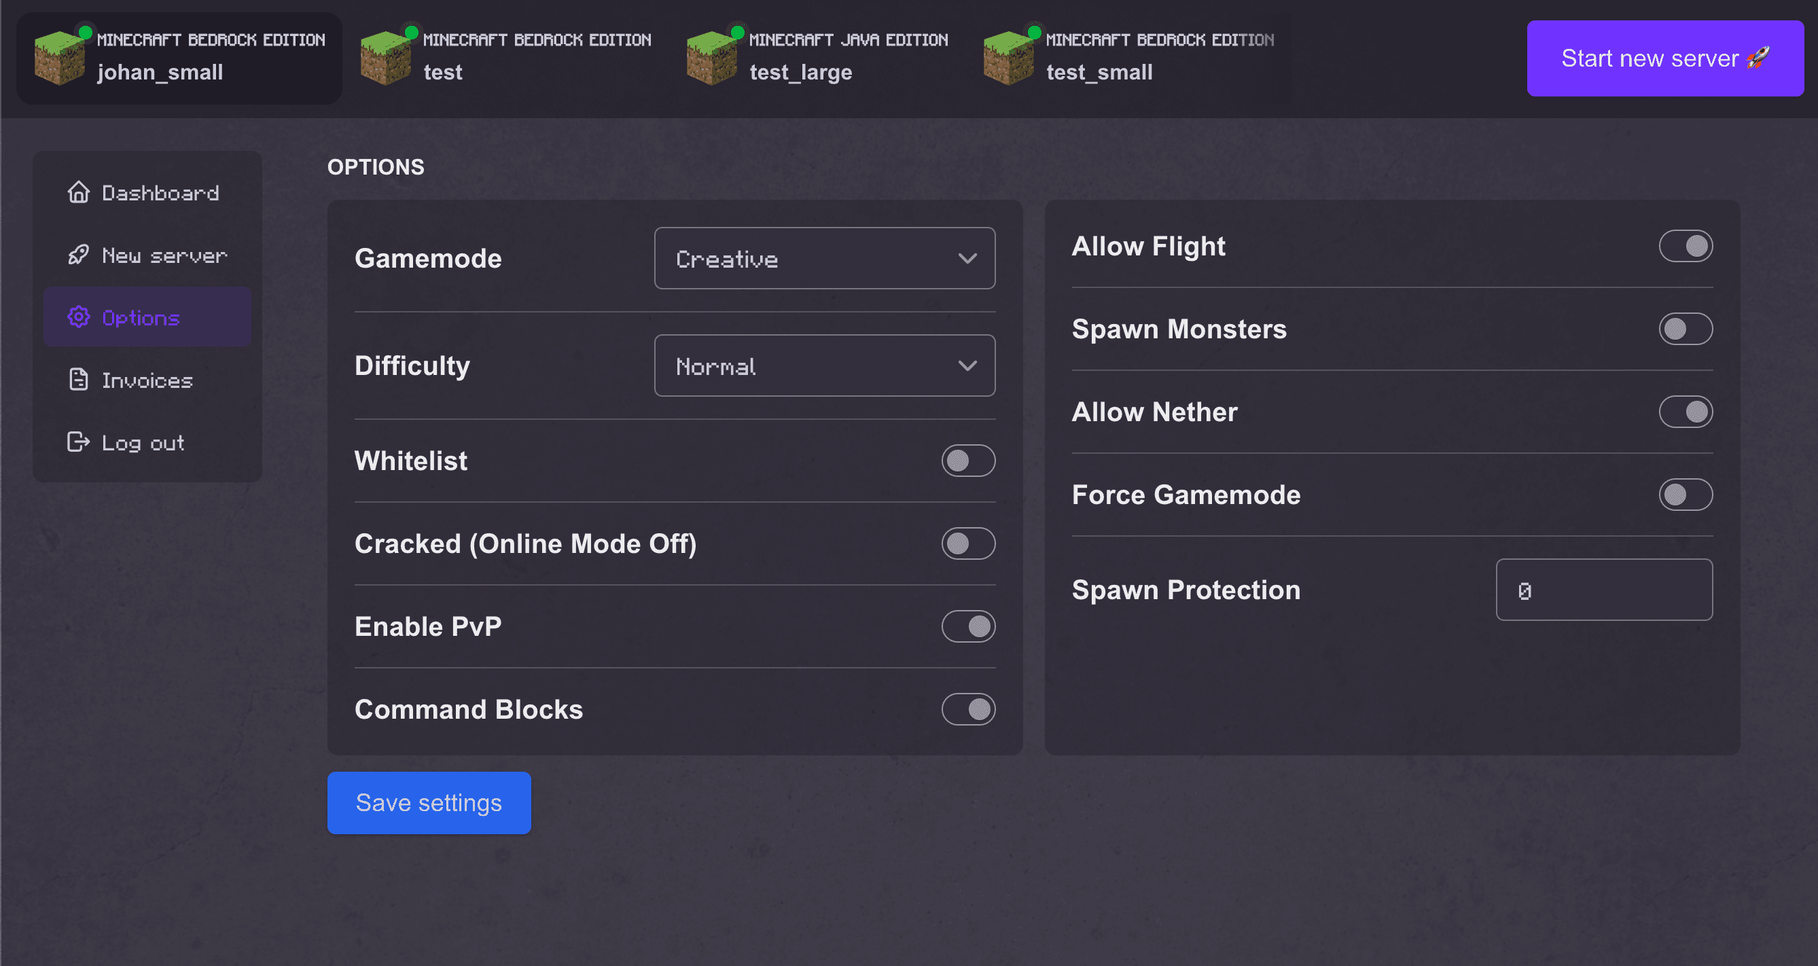Click the test server grass block icon

(385, 58)
